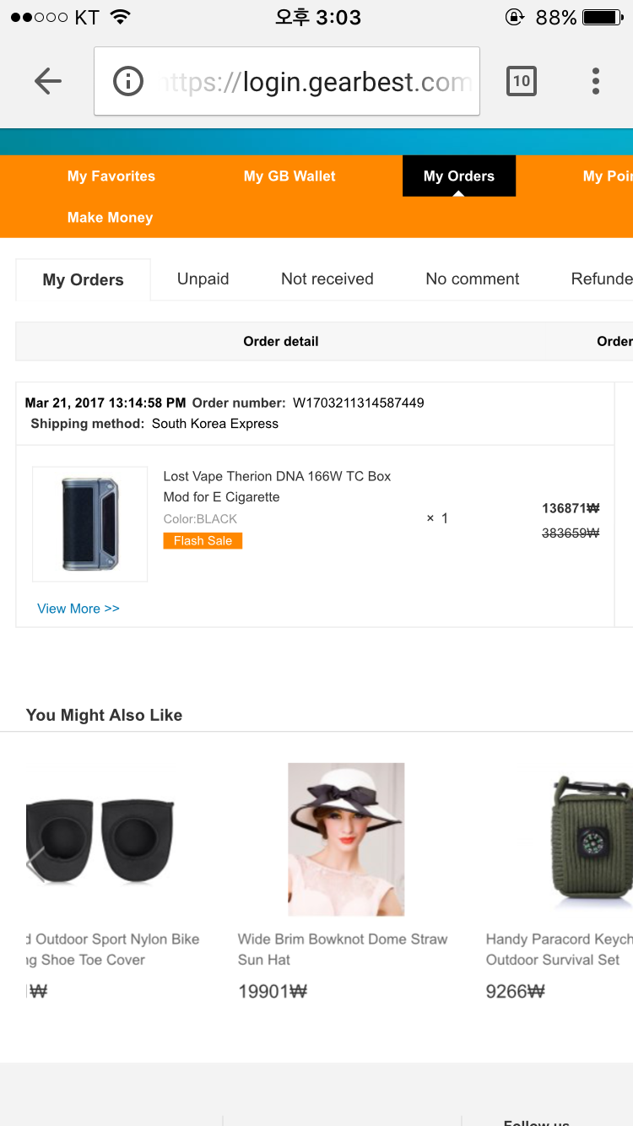
Task: Tap the browser back arrow
Action: (x=48, y=81)
